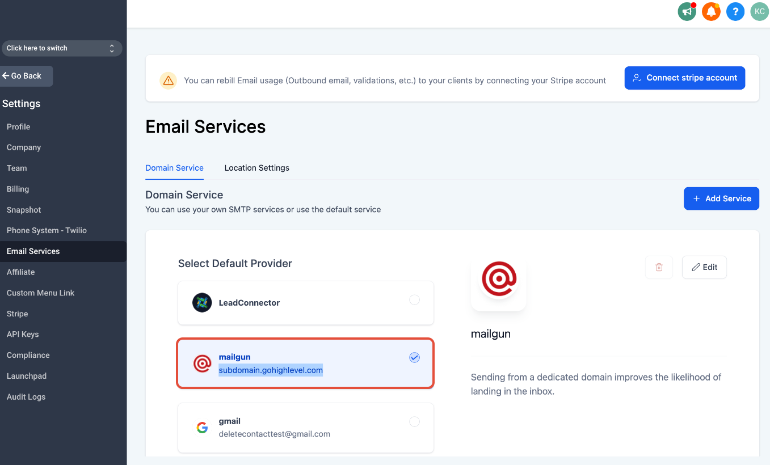The height and width of the screenshot is (465, 770).
Task: Click the yellow warning triangle icon
Action: click(168, 81)
